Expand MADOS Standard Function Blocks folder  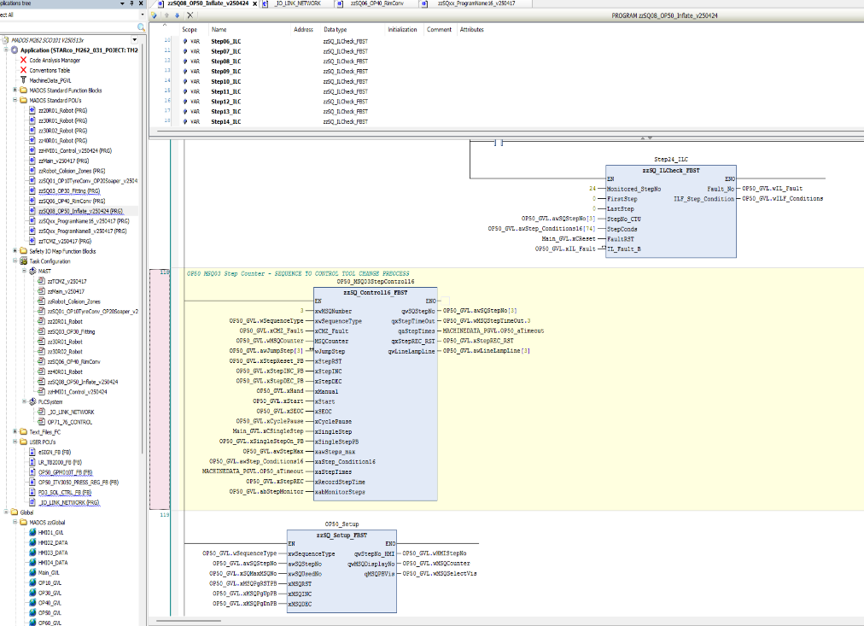16,91
